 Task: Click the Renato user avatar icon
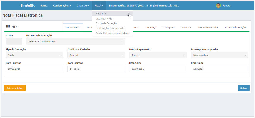[218, 6]
